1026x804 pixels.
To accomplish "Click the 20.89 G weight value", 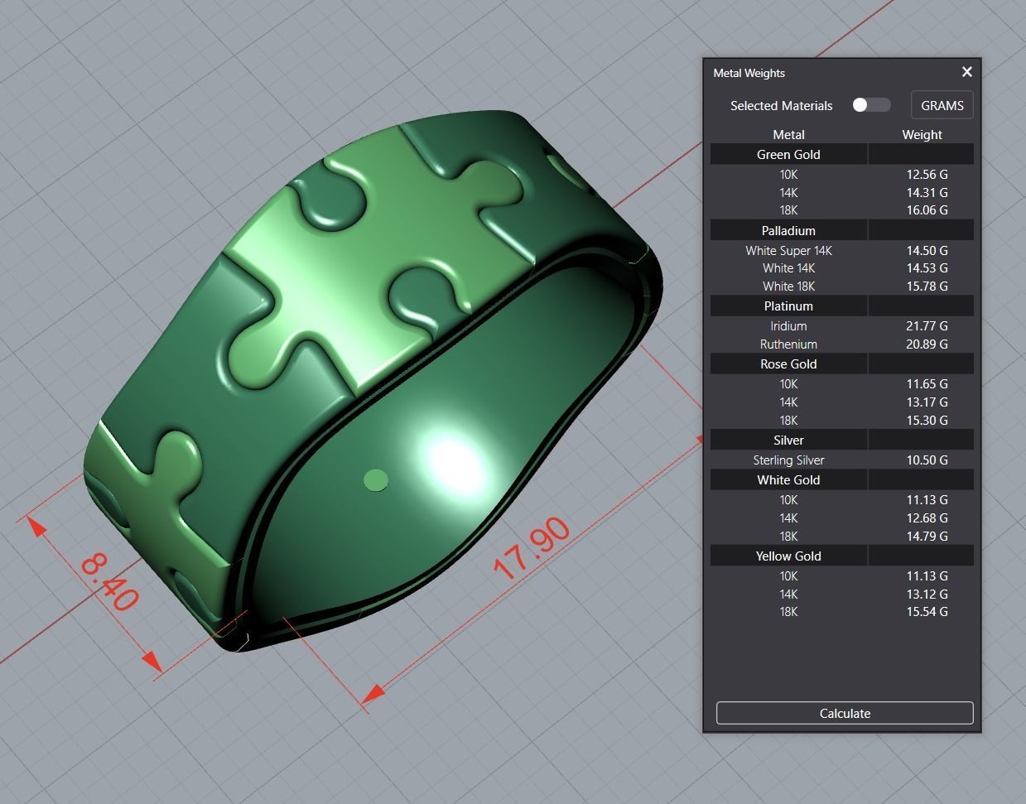I will click(927, 344).
